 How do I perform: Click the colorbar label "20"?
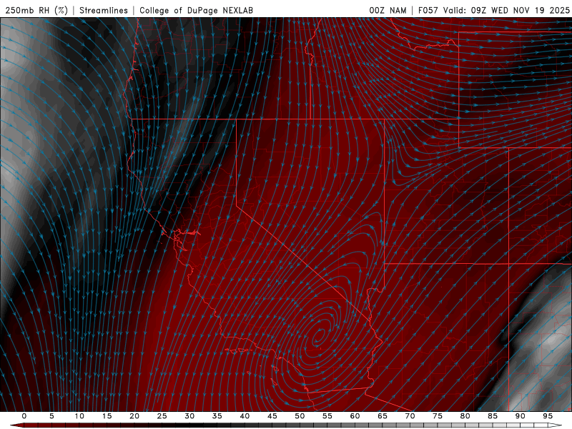point(134,416)
